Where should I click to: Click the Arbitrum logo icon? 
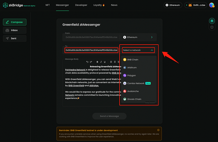tap(125, 68)
